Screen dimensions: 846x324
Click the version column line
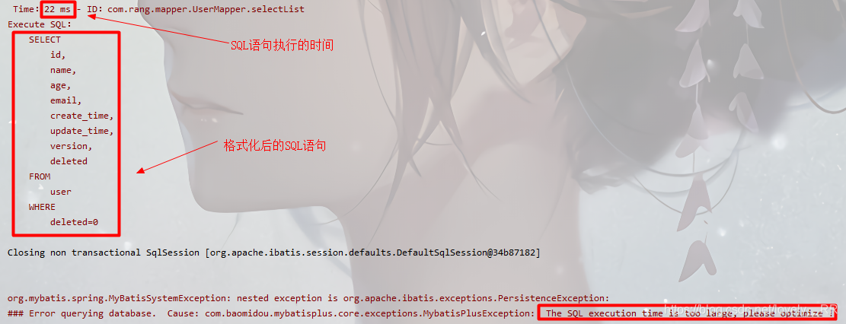72,145
